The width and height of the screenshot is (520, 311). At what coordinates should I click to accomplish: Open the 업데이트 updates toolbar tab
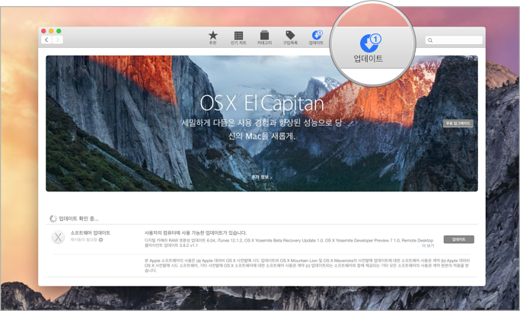point(316,37)
